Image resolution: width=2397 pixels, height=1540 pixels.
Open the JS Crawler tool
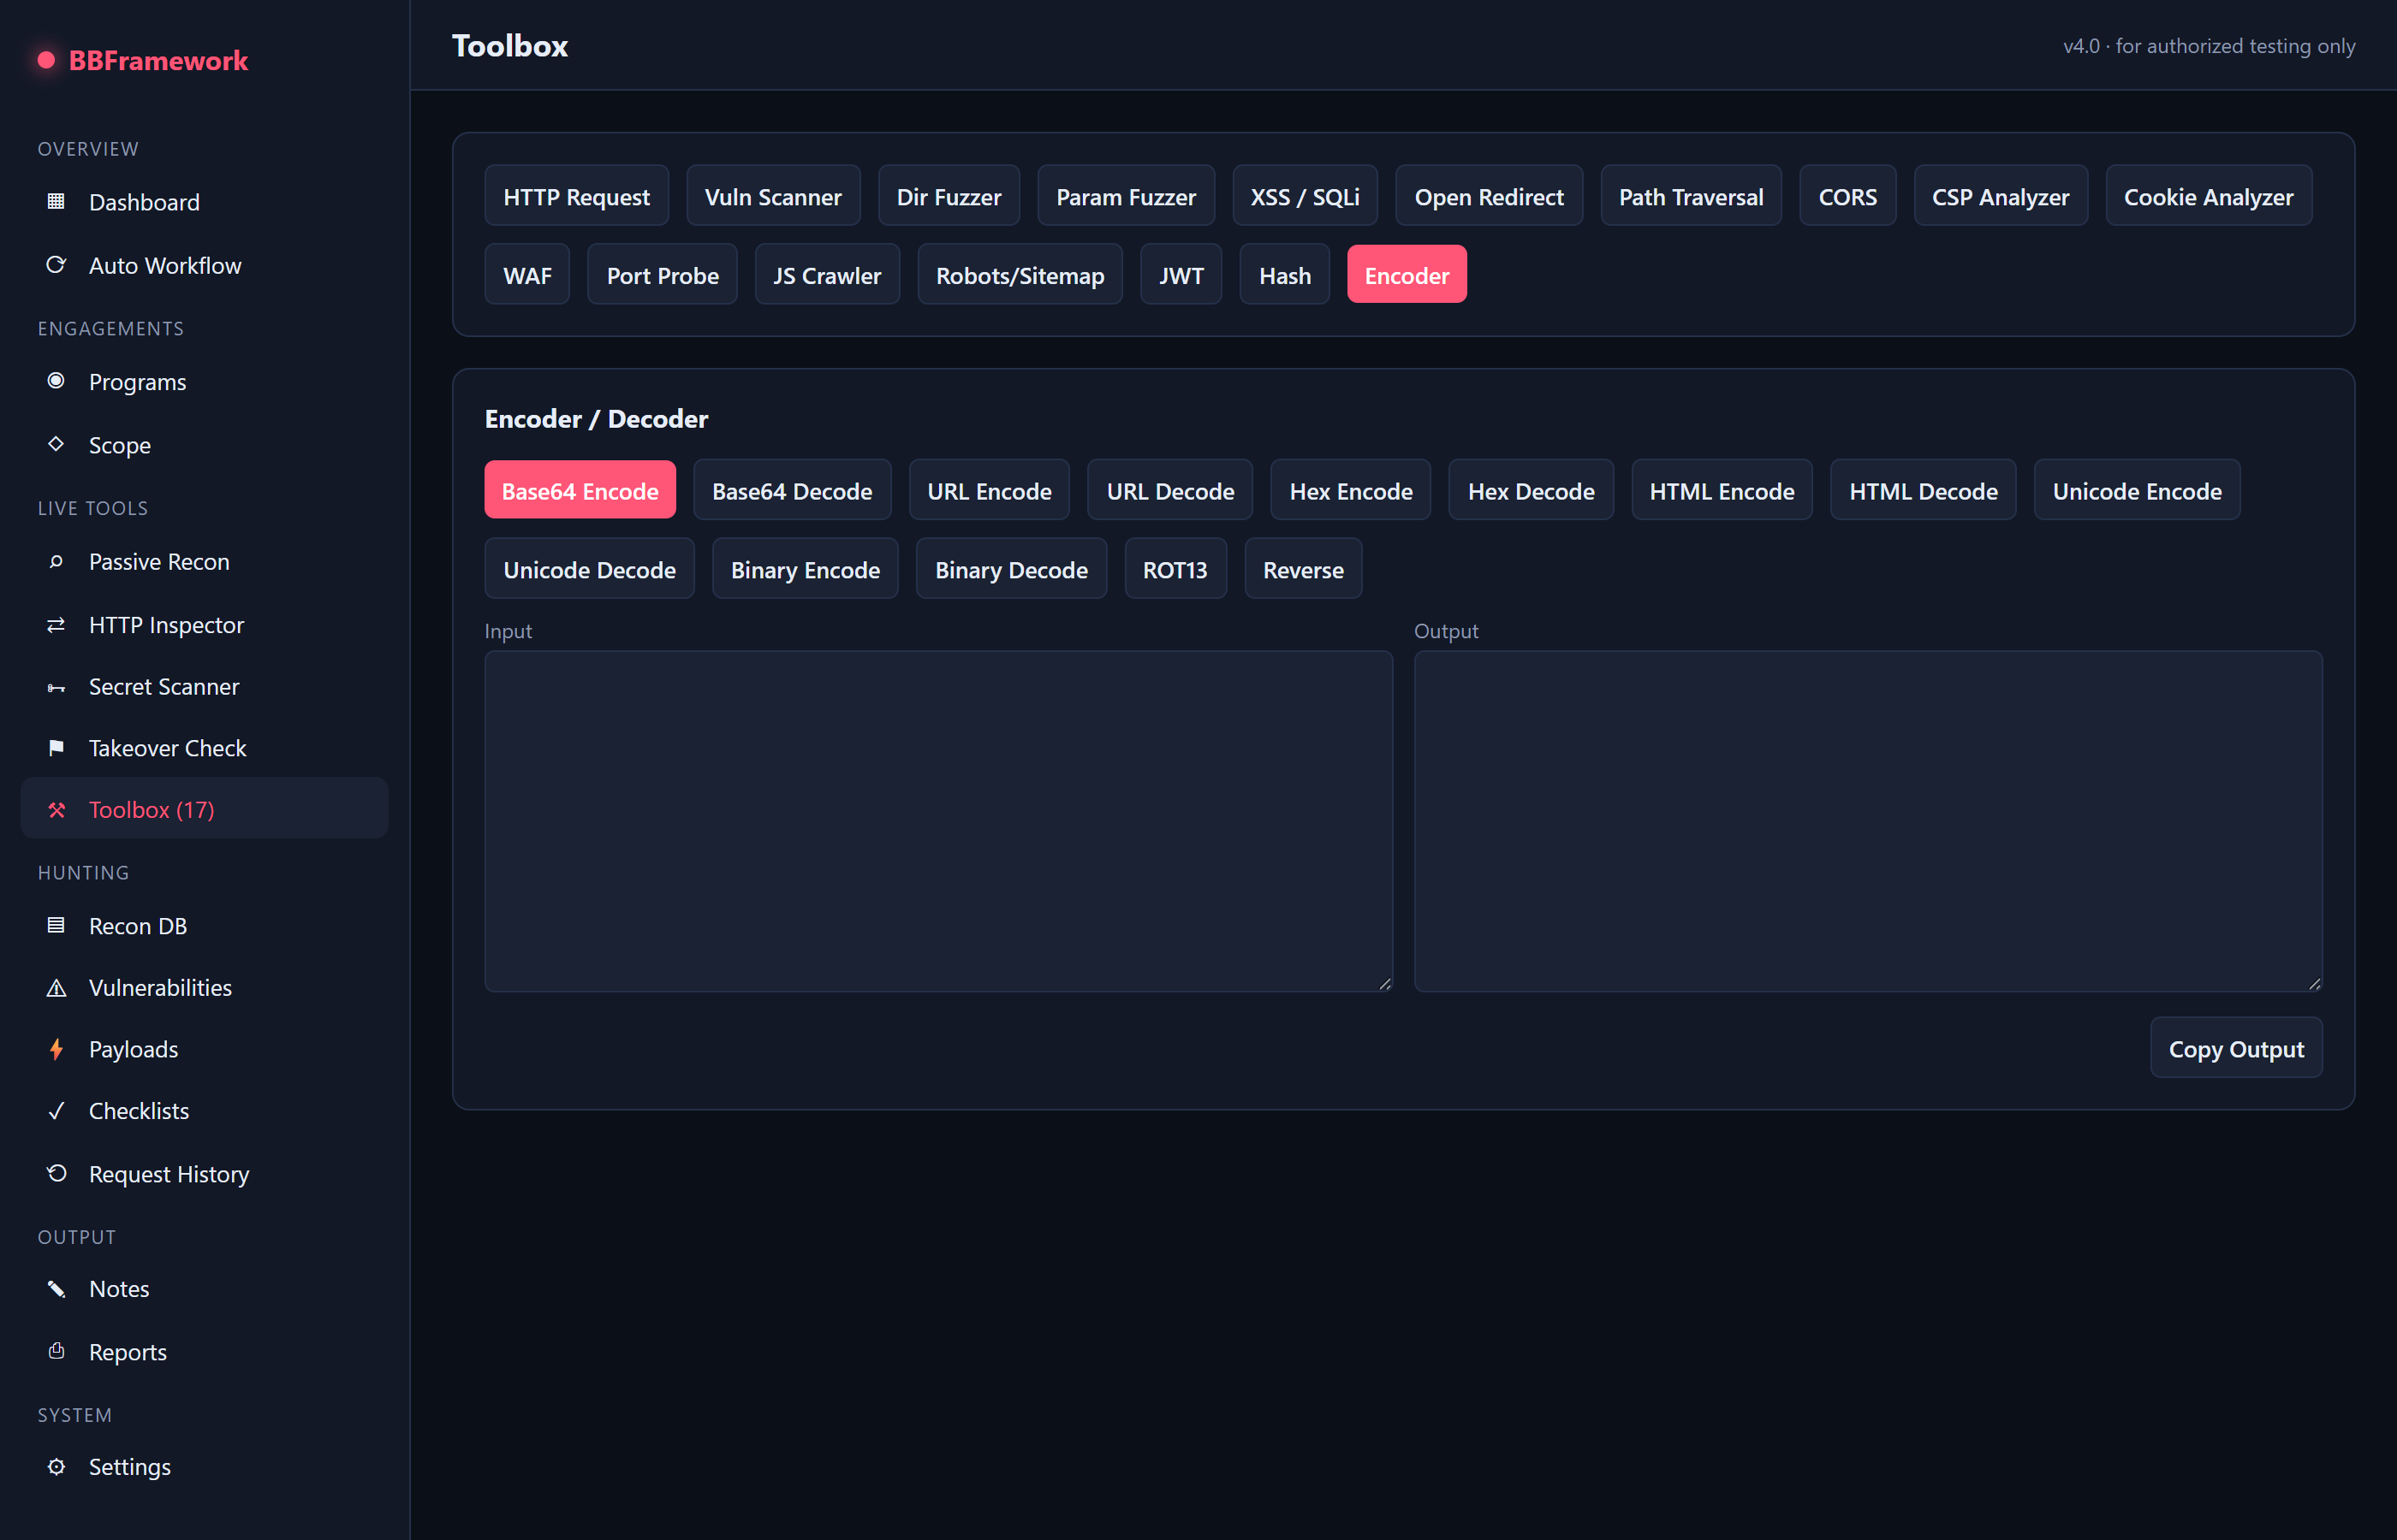tap(826, 275)
